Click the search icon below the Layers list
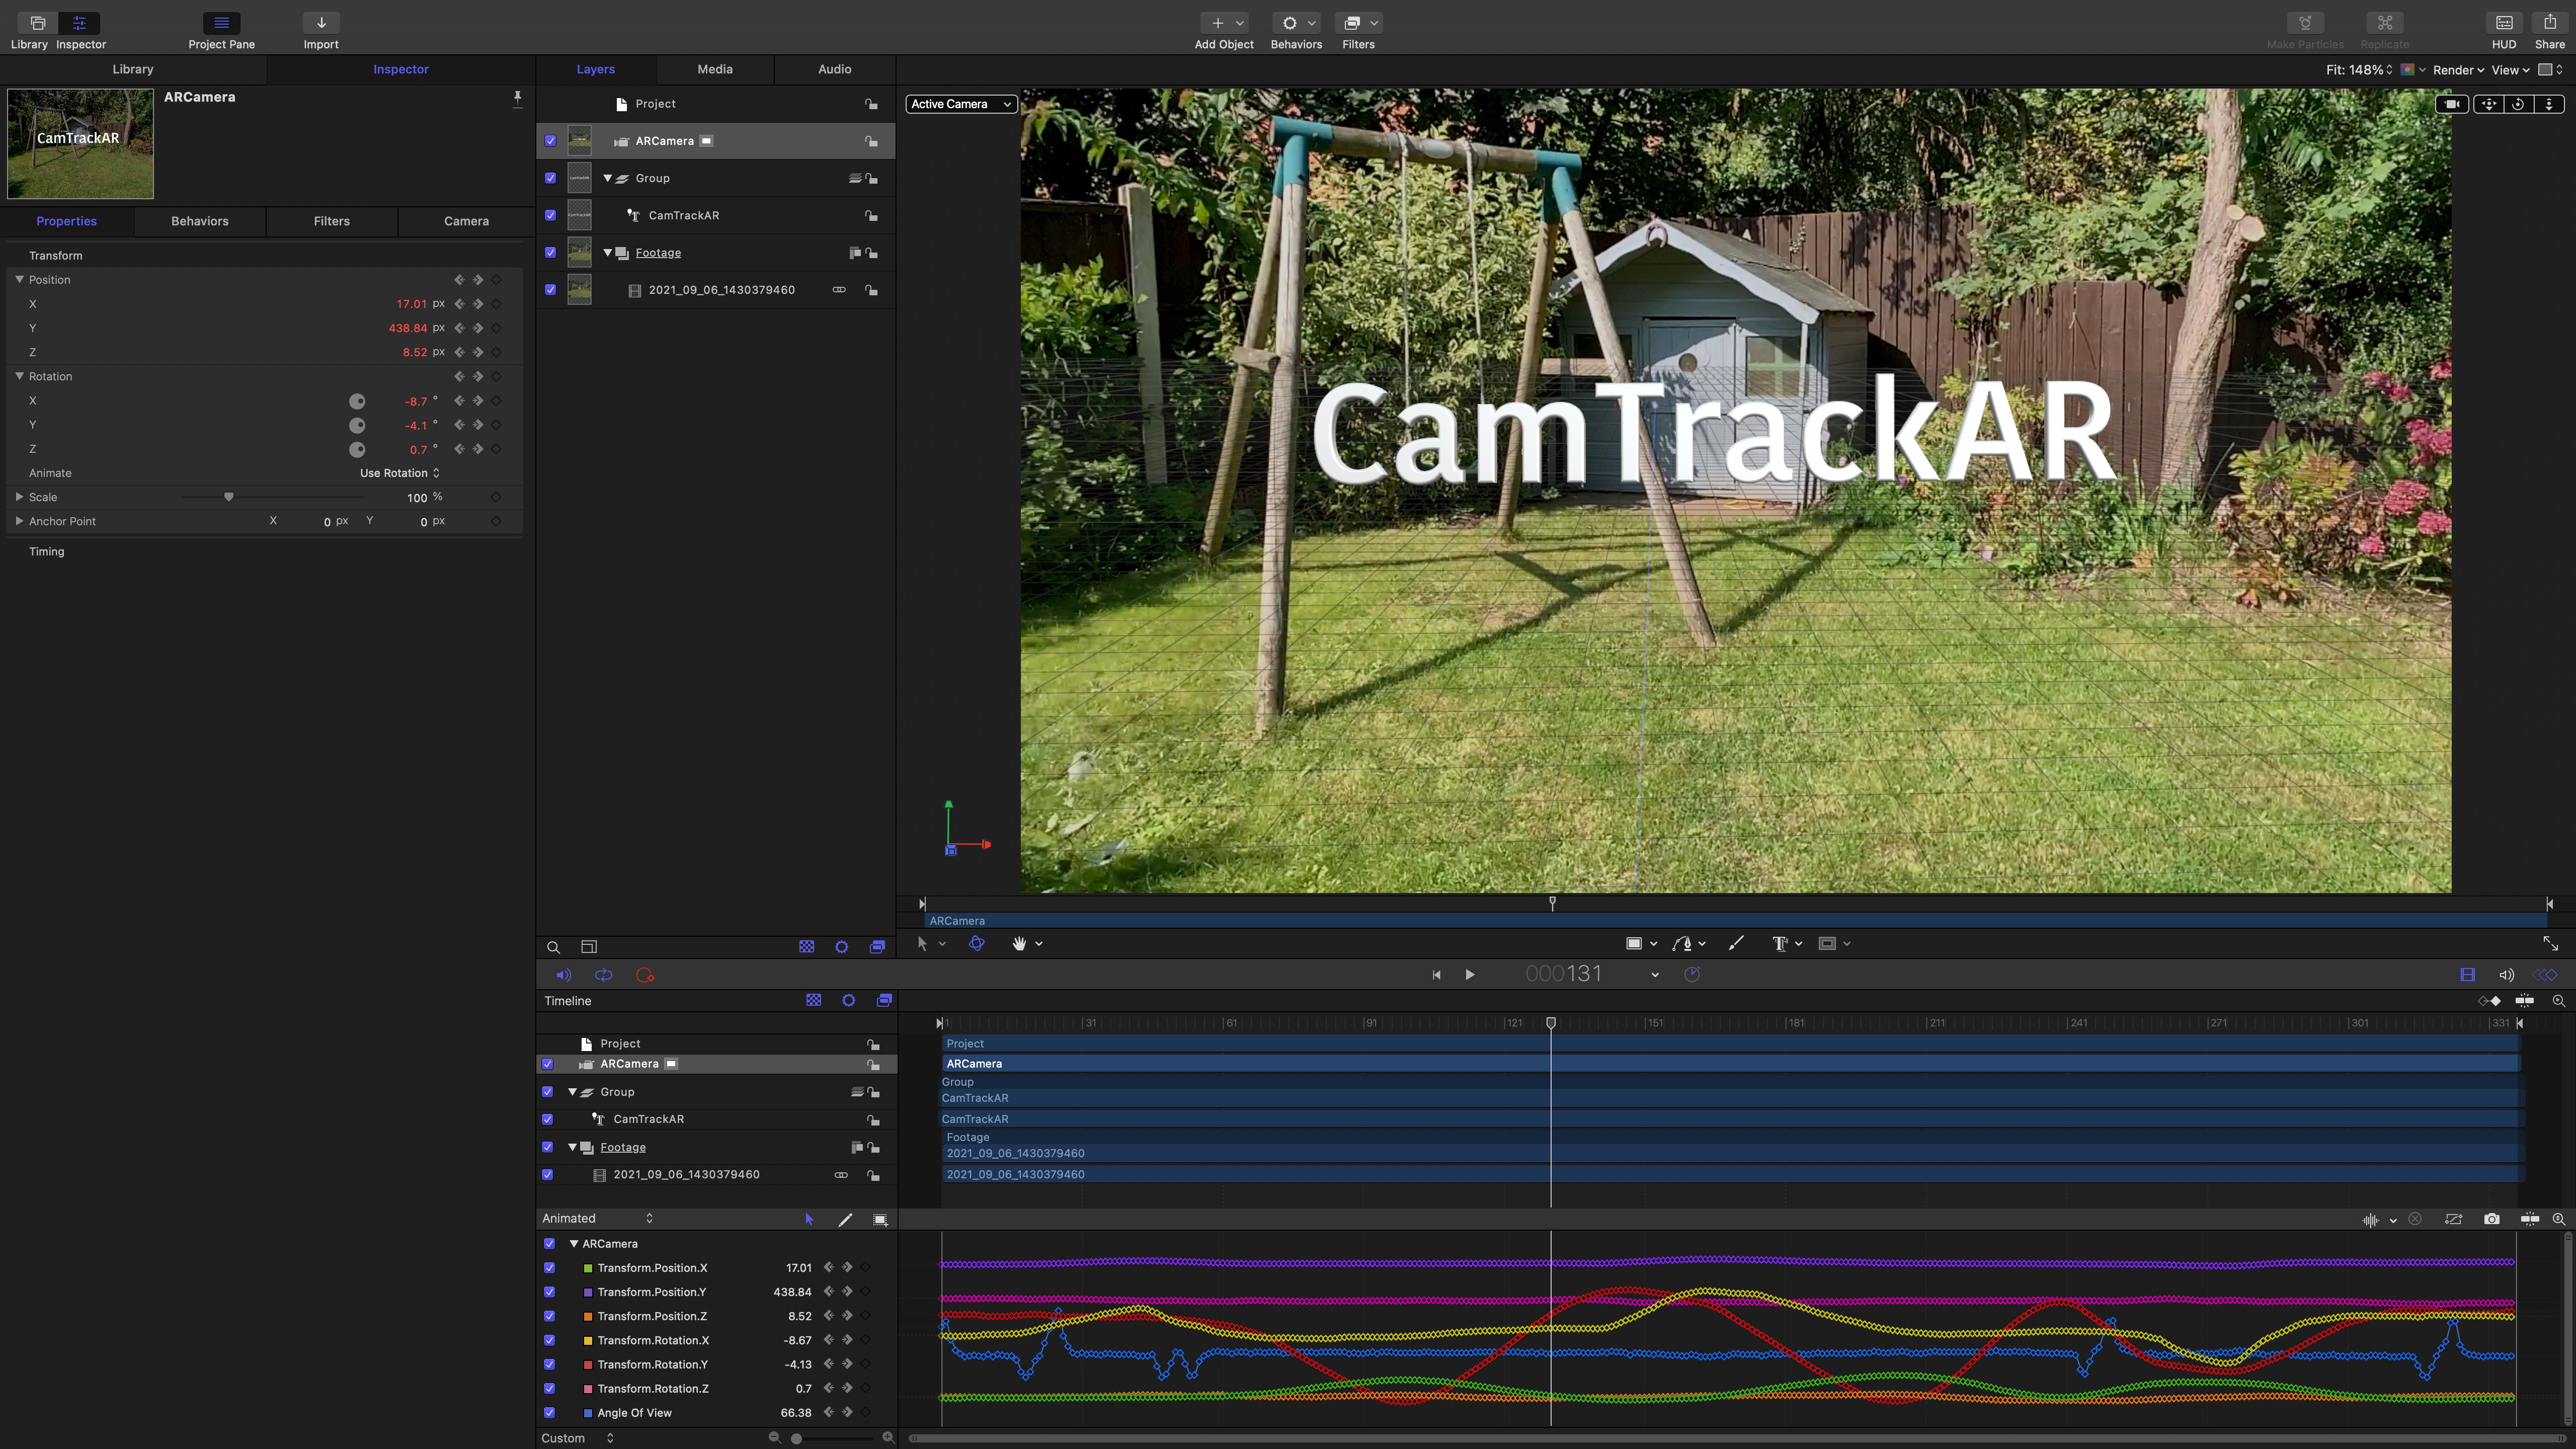The height and width of the screenshot is (1449, 2576). (553, 947)
